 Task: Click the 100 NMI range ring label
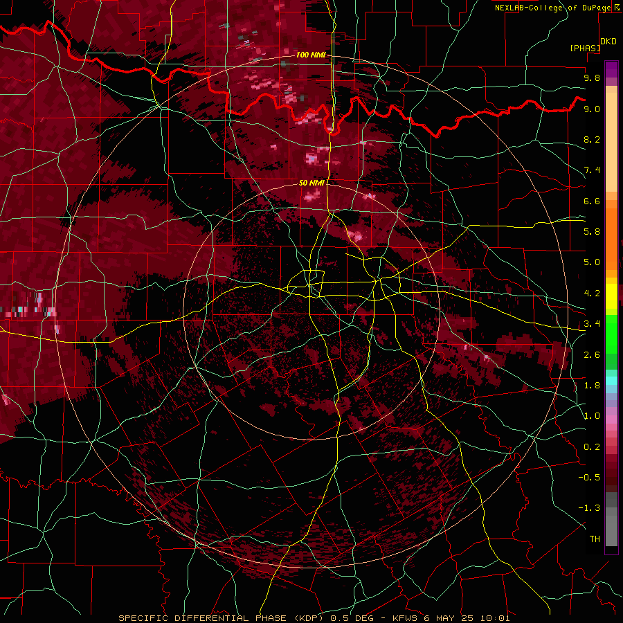pyautogui.click(x=311, y=55)
